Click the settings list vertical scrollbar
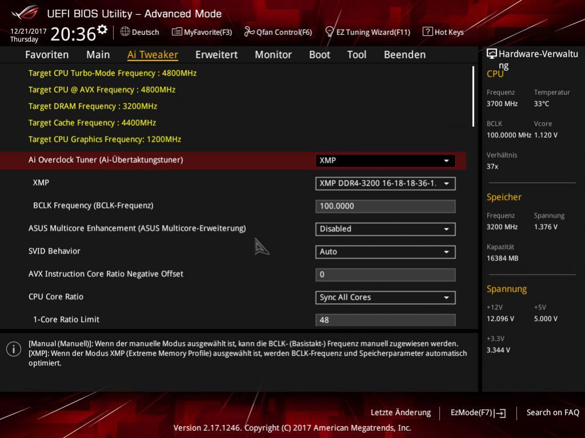Screen dimensions: 585x438 tap(473, 97)
